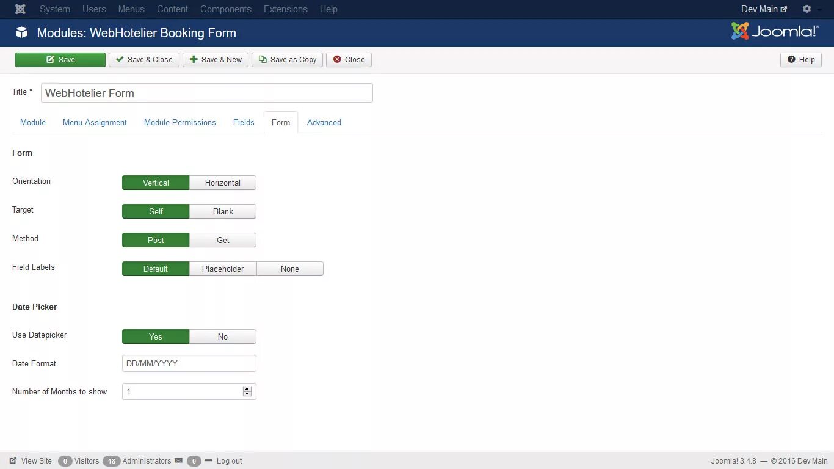The width and height of the screenshot is (834, 469).
Task: Open the Menus dropdown menu
Action: (131, 9)
